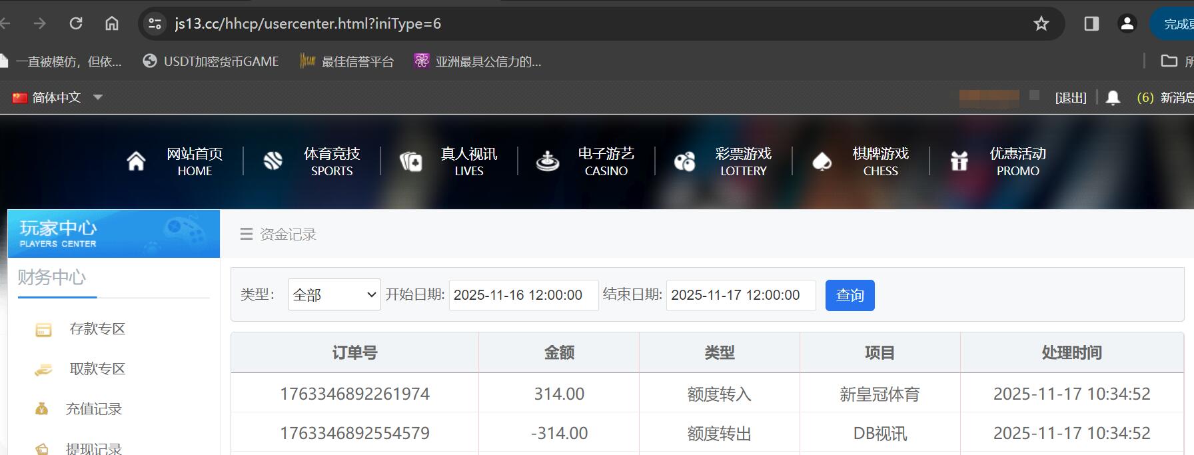The height and width of the screenshot is (455, 1194).
Task: Select order number 1763346892261974
Action: (355, 394)
